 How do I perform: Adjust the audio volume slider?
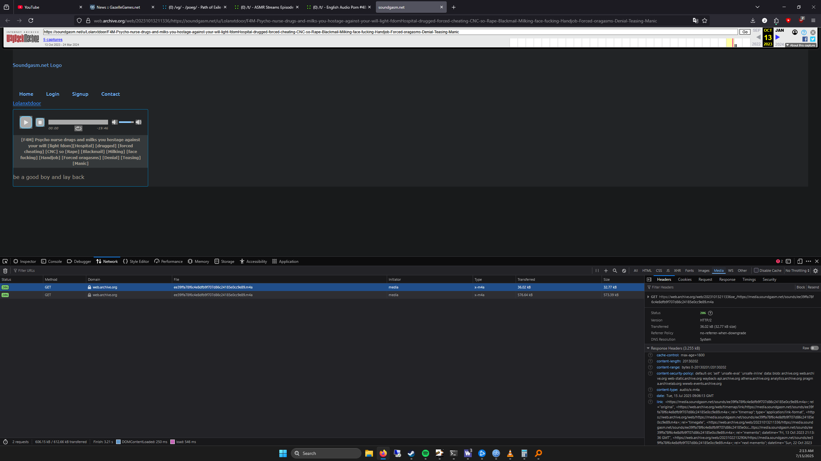coord(126,122)
